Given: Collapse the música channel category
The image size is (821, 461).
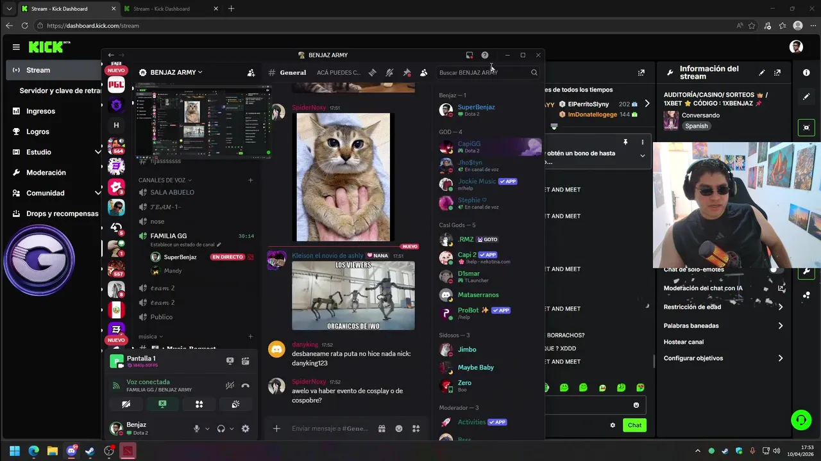Looking at the screenshot, I should point(151,336).
